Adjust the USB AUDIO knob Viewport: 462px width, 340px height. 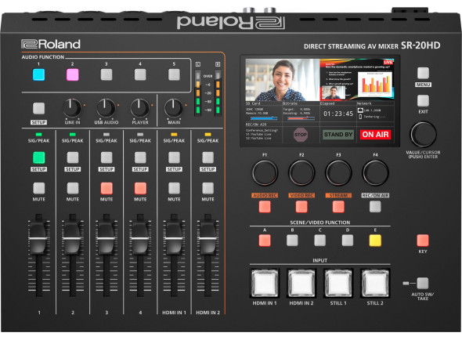[x=106, y=108]
